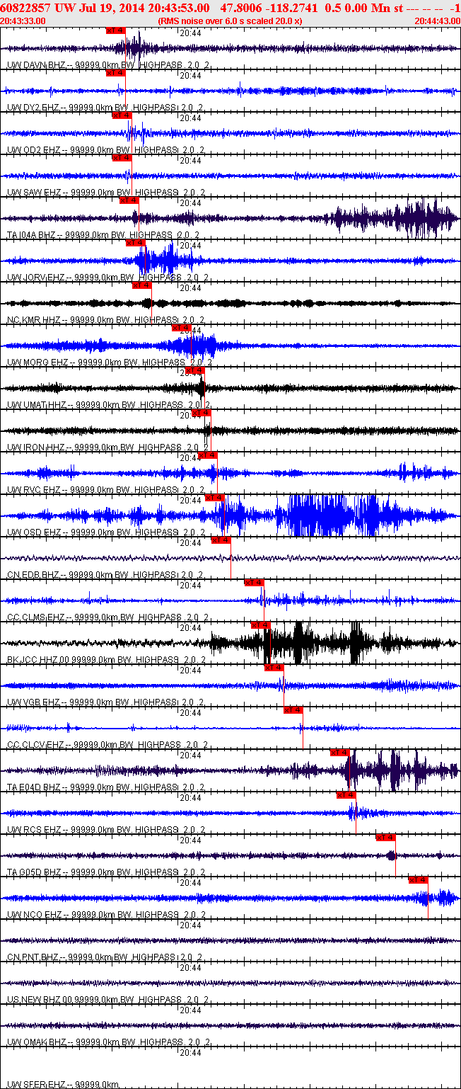Click the TA E04D BHZ station label
This screenshot has width=461, height=1089.
click(34, 787)
